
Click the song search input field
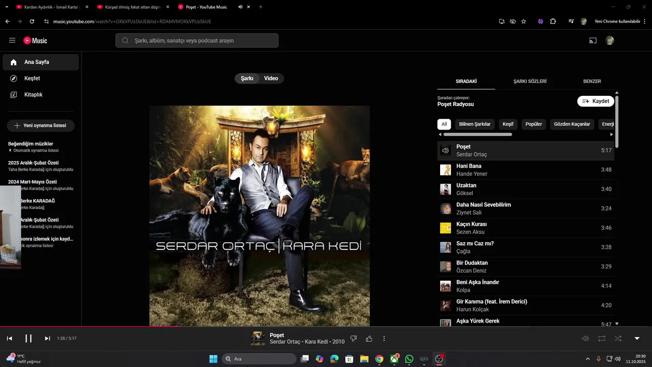pyautogui.click(x=197, y=40)
